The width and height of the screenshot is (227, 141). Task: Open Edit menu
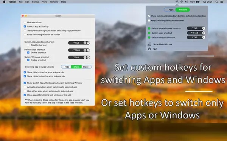[27, 2]
